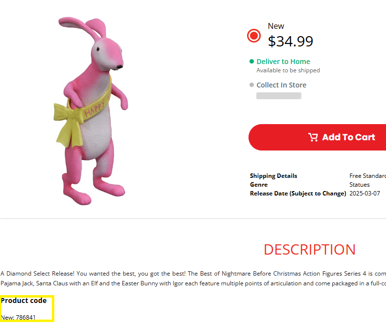Choose the Deliver to Home option

[283, 62]
